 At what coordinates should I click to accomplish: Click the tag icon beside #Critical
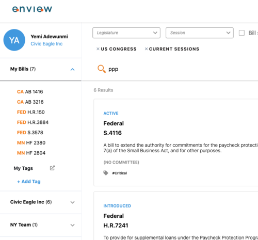coord(106,173)
